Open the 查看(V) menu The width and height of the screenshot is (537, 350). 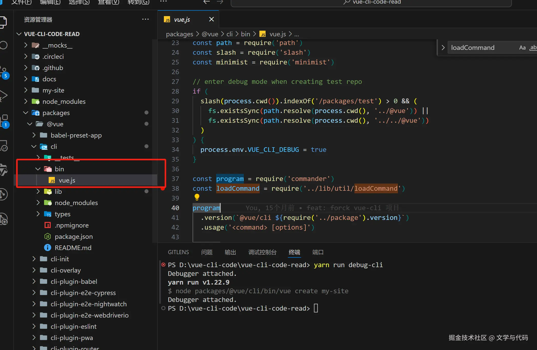[x=108, y=2]
